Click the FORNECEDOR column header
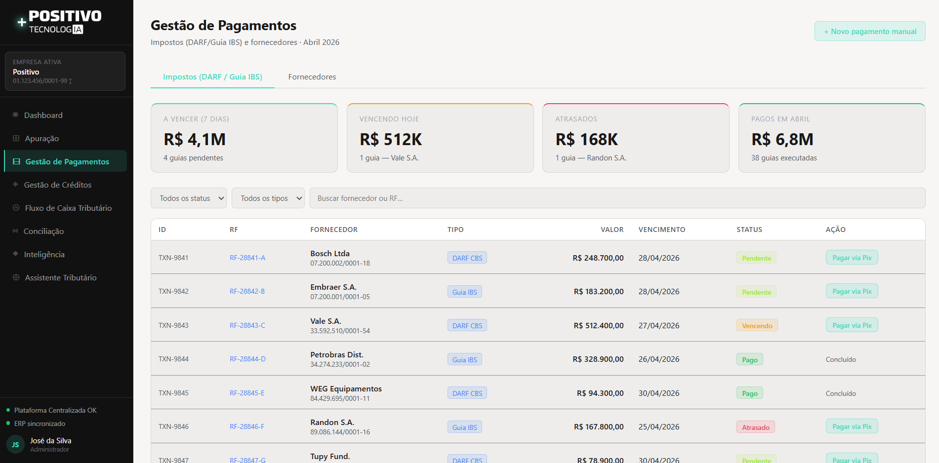 pos(334,230)
